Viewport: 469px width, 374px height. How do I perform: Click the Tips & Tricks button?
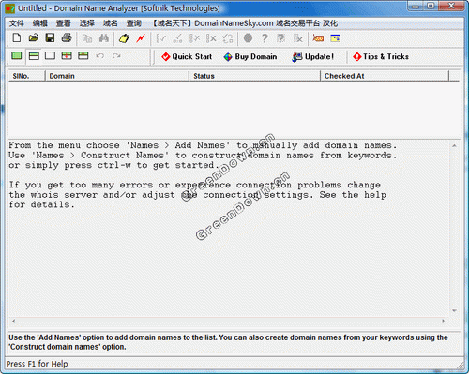click(381, 56)
